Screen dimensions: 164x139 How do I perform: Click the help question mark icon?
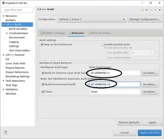[x=5, y=132]
